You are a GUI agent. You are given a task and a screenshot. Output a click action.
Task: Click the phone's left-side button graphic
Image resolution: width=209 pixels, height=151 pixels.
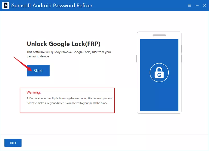click(137, 59)
